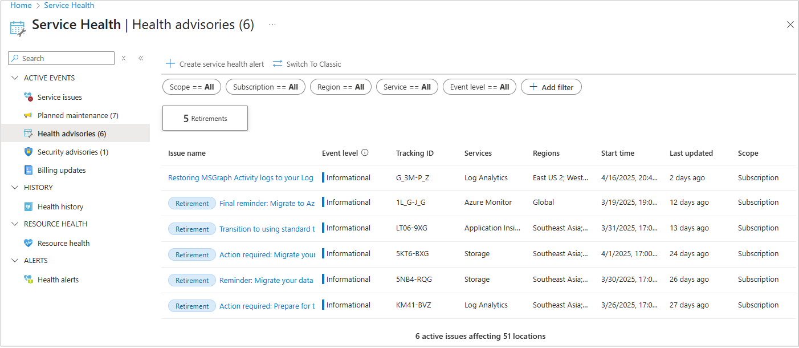Click tracking ID G_3M-P_Z

tap(413, 177)
